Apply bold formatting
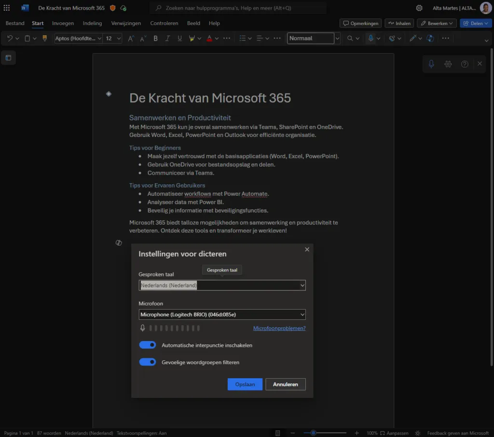 [x=155, y=38]
